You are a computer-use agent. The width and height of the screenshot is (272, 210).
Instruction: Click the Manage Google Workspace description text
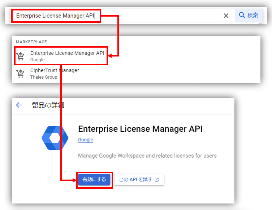(x=147, y=156)
